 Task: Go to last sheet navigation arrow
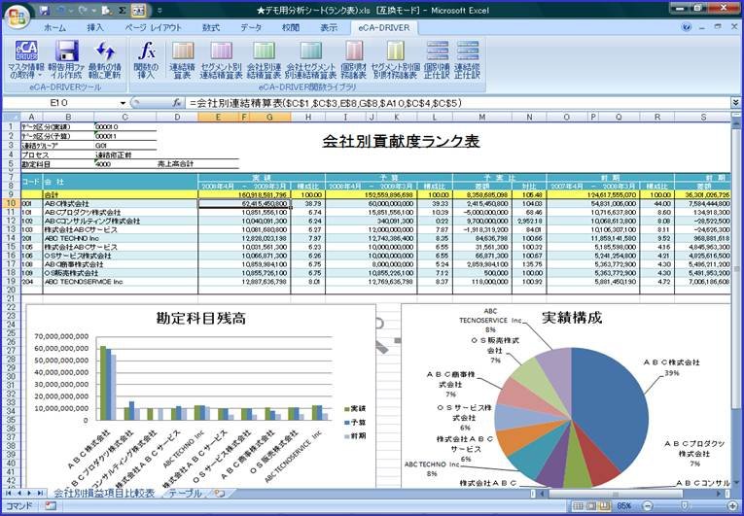[x=40, y=494]
